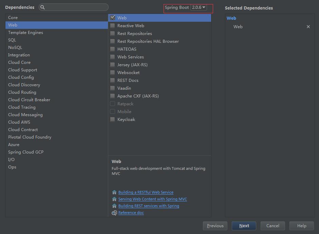
Task: Click the house icon beside Serving Web Content
Action: pos(114,199)
